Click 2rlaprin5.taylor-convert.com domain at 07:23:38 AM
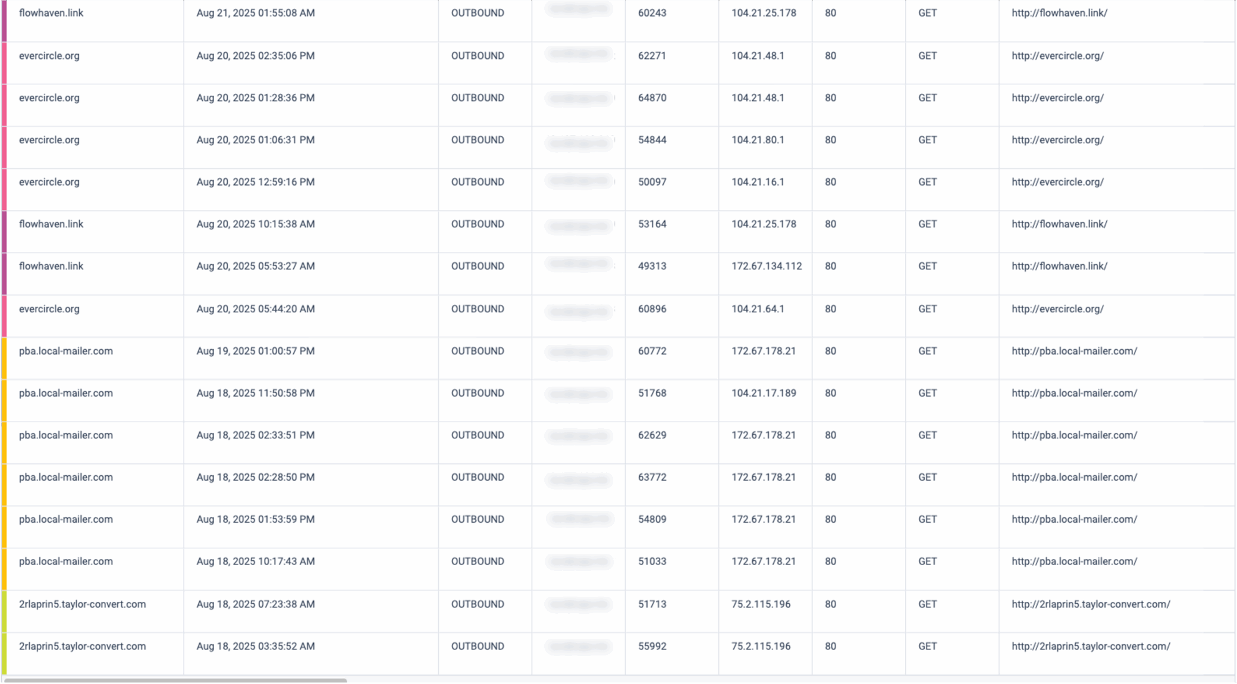The height and width of the screenshot is (684, 1237). tap(82, 604)
